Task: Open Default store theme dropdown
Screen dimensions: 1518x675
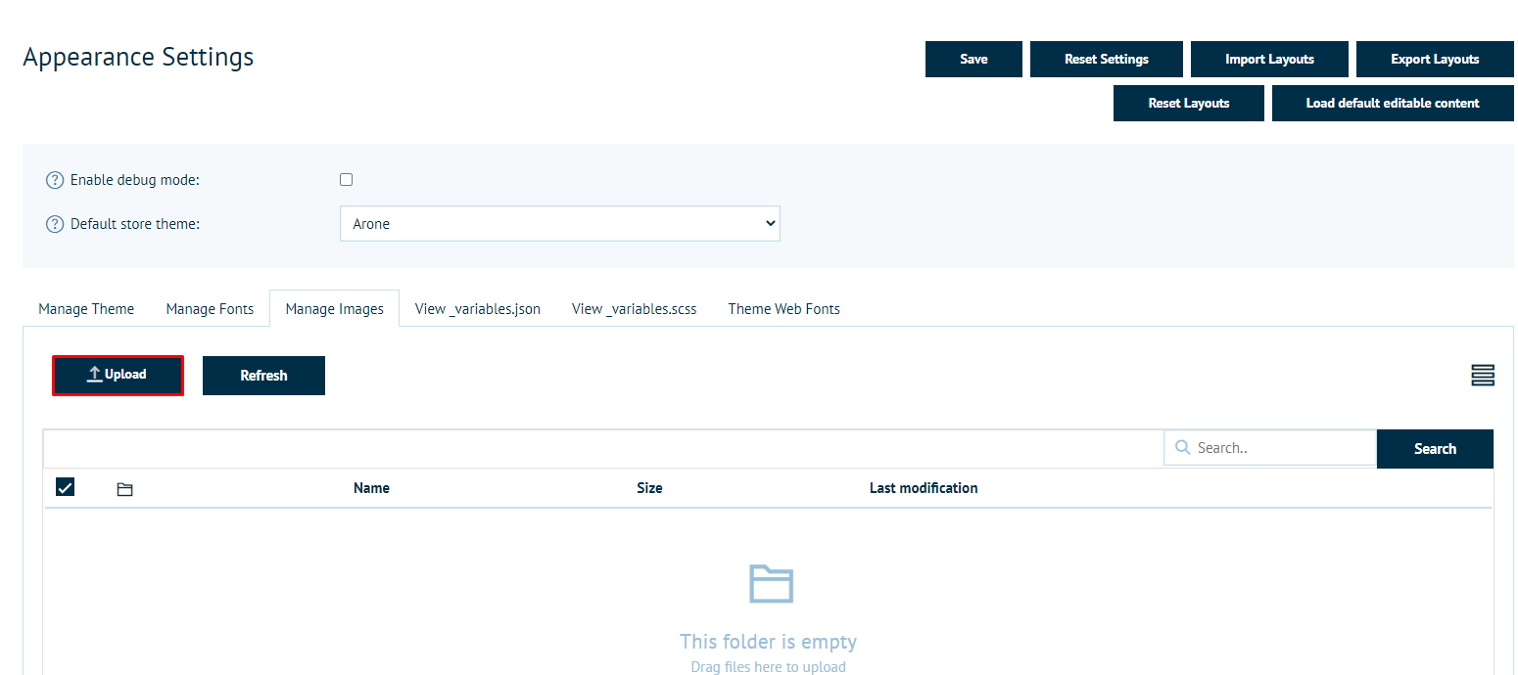Action: pos(559,224)
